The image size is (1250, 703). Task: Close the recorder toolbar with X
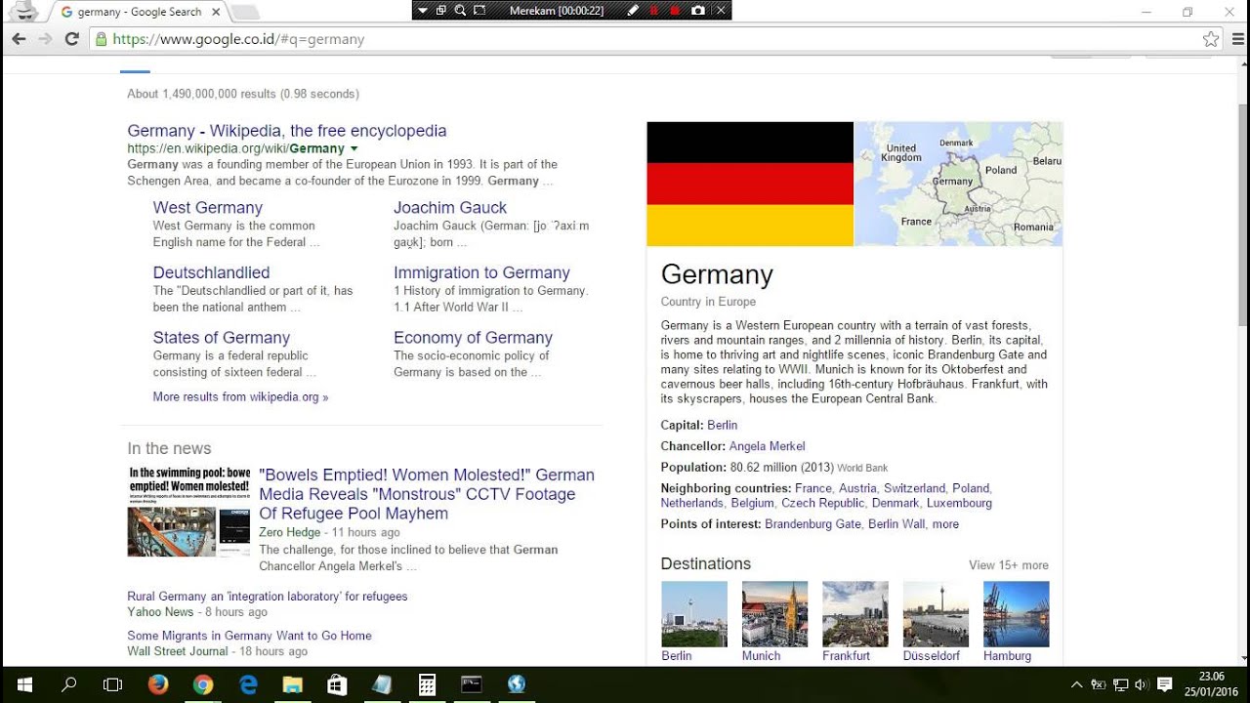tap(721, 11)
